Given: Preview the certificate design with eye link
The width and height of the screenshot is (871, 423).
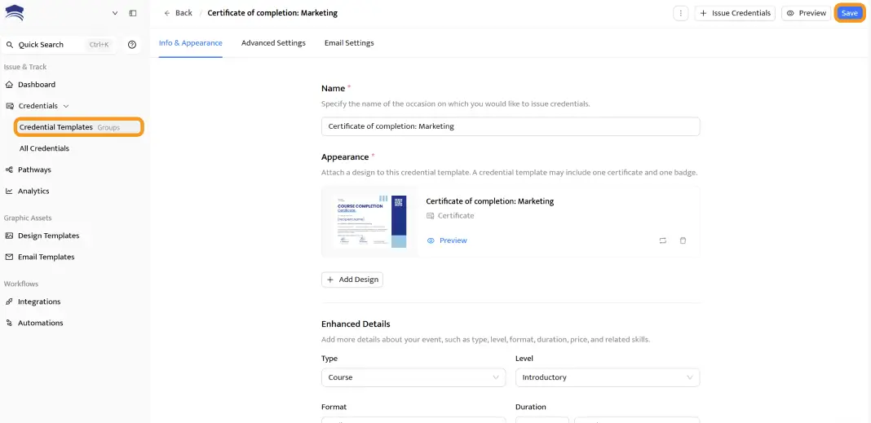Looking at the screenshot, I should pos(447,240).
